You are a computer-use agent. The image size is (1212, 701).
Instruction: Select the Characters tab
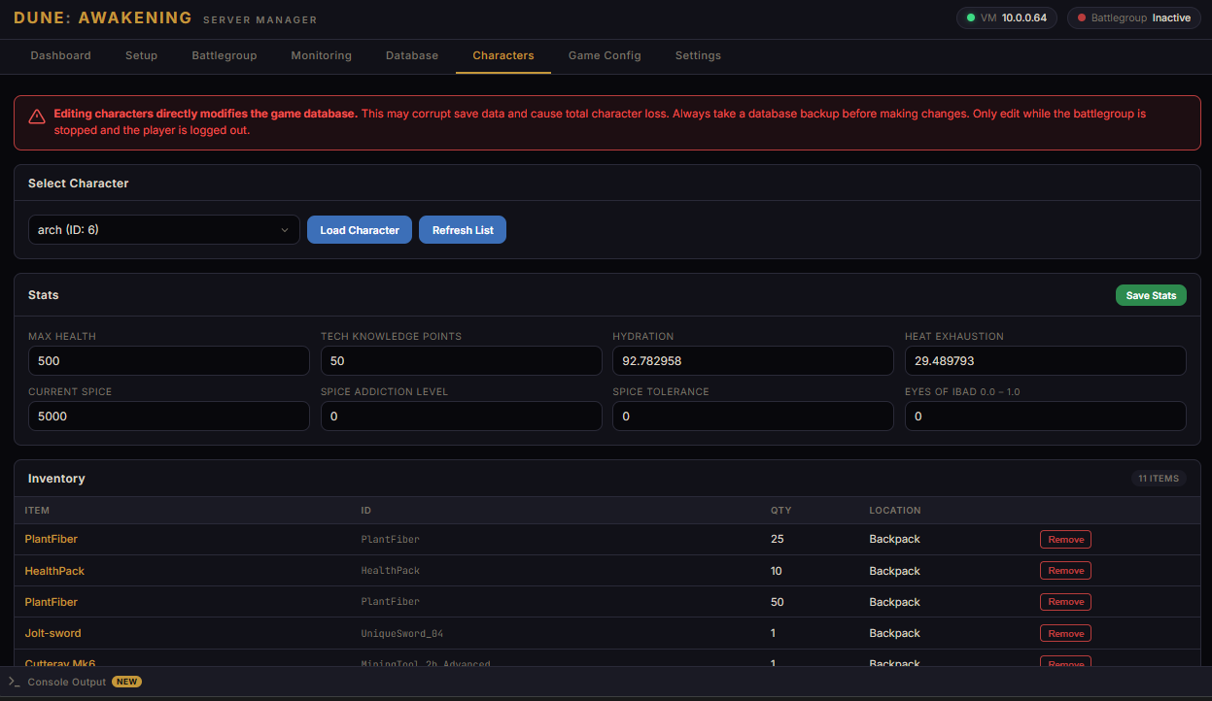pos(503,55)
